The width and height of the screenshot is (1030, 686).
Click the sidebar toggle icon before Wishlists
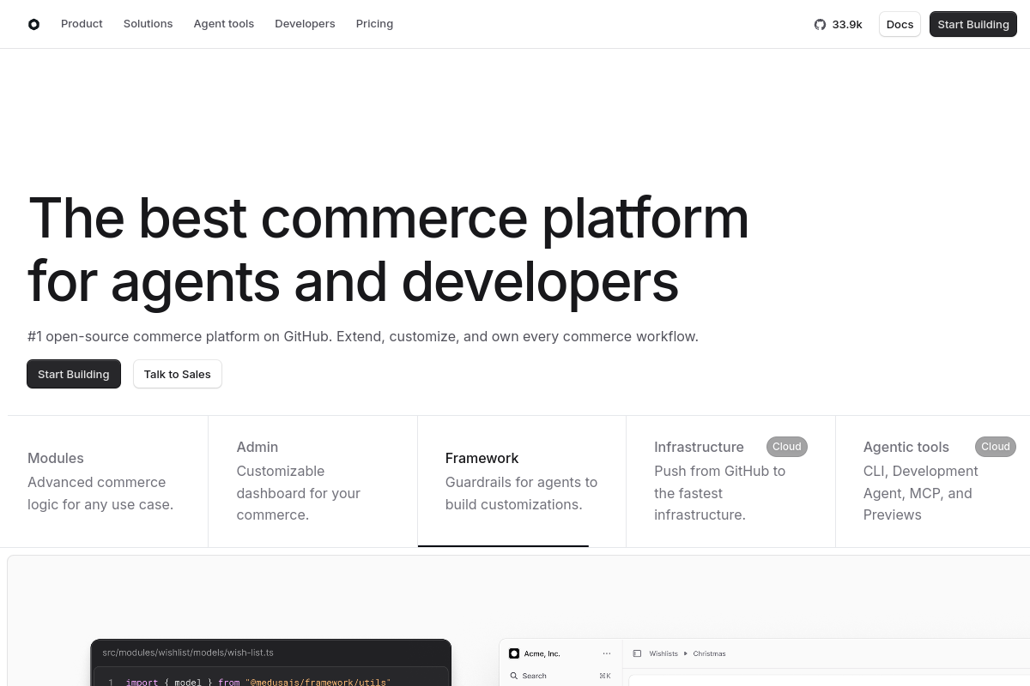637,653
